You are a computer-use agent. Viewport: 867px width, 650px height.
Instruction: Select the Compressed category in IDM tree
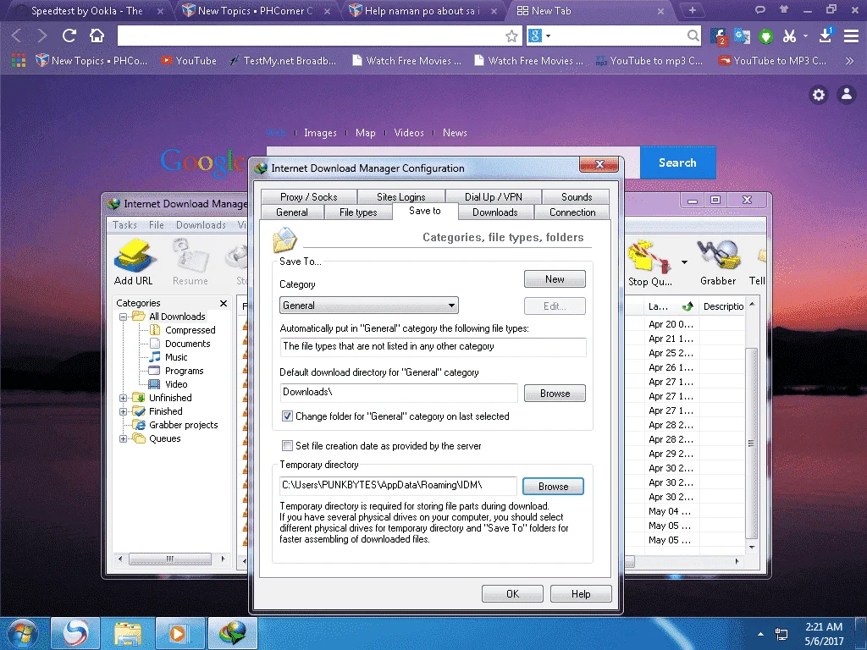190,330
